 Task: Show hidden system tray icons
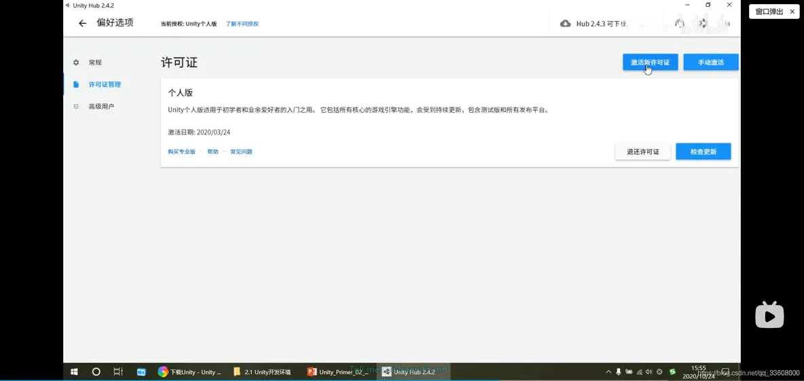pos(608,371)
